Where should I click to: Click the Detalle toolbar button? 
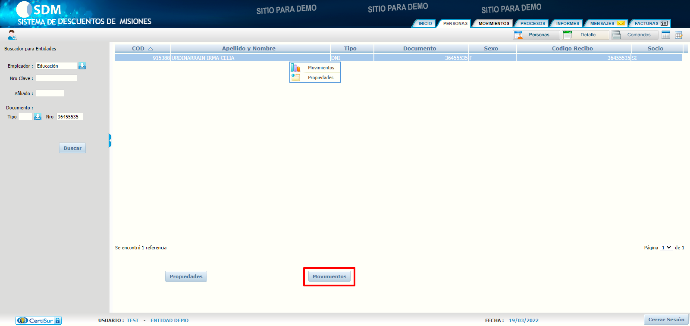click(586, 35)
